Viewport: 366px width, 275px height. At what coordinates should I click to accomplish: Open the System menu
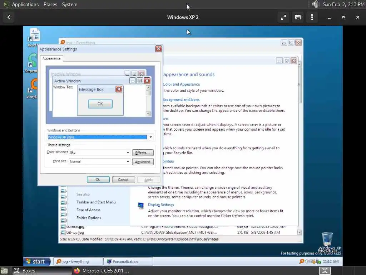(70, 4)
